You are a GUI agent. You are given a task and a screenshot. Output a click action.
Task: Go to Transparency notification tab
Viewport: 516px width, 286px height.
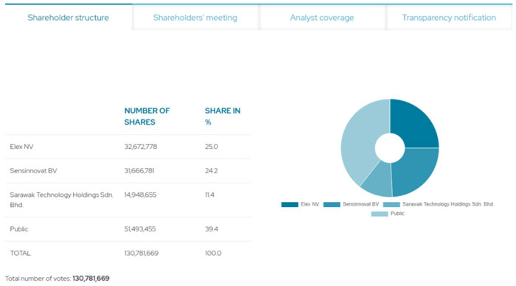[449, 18]
